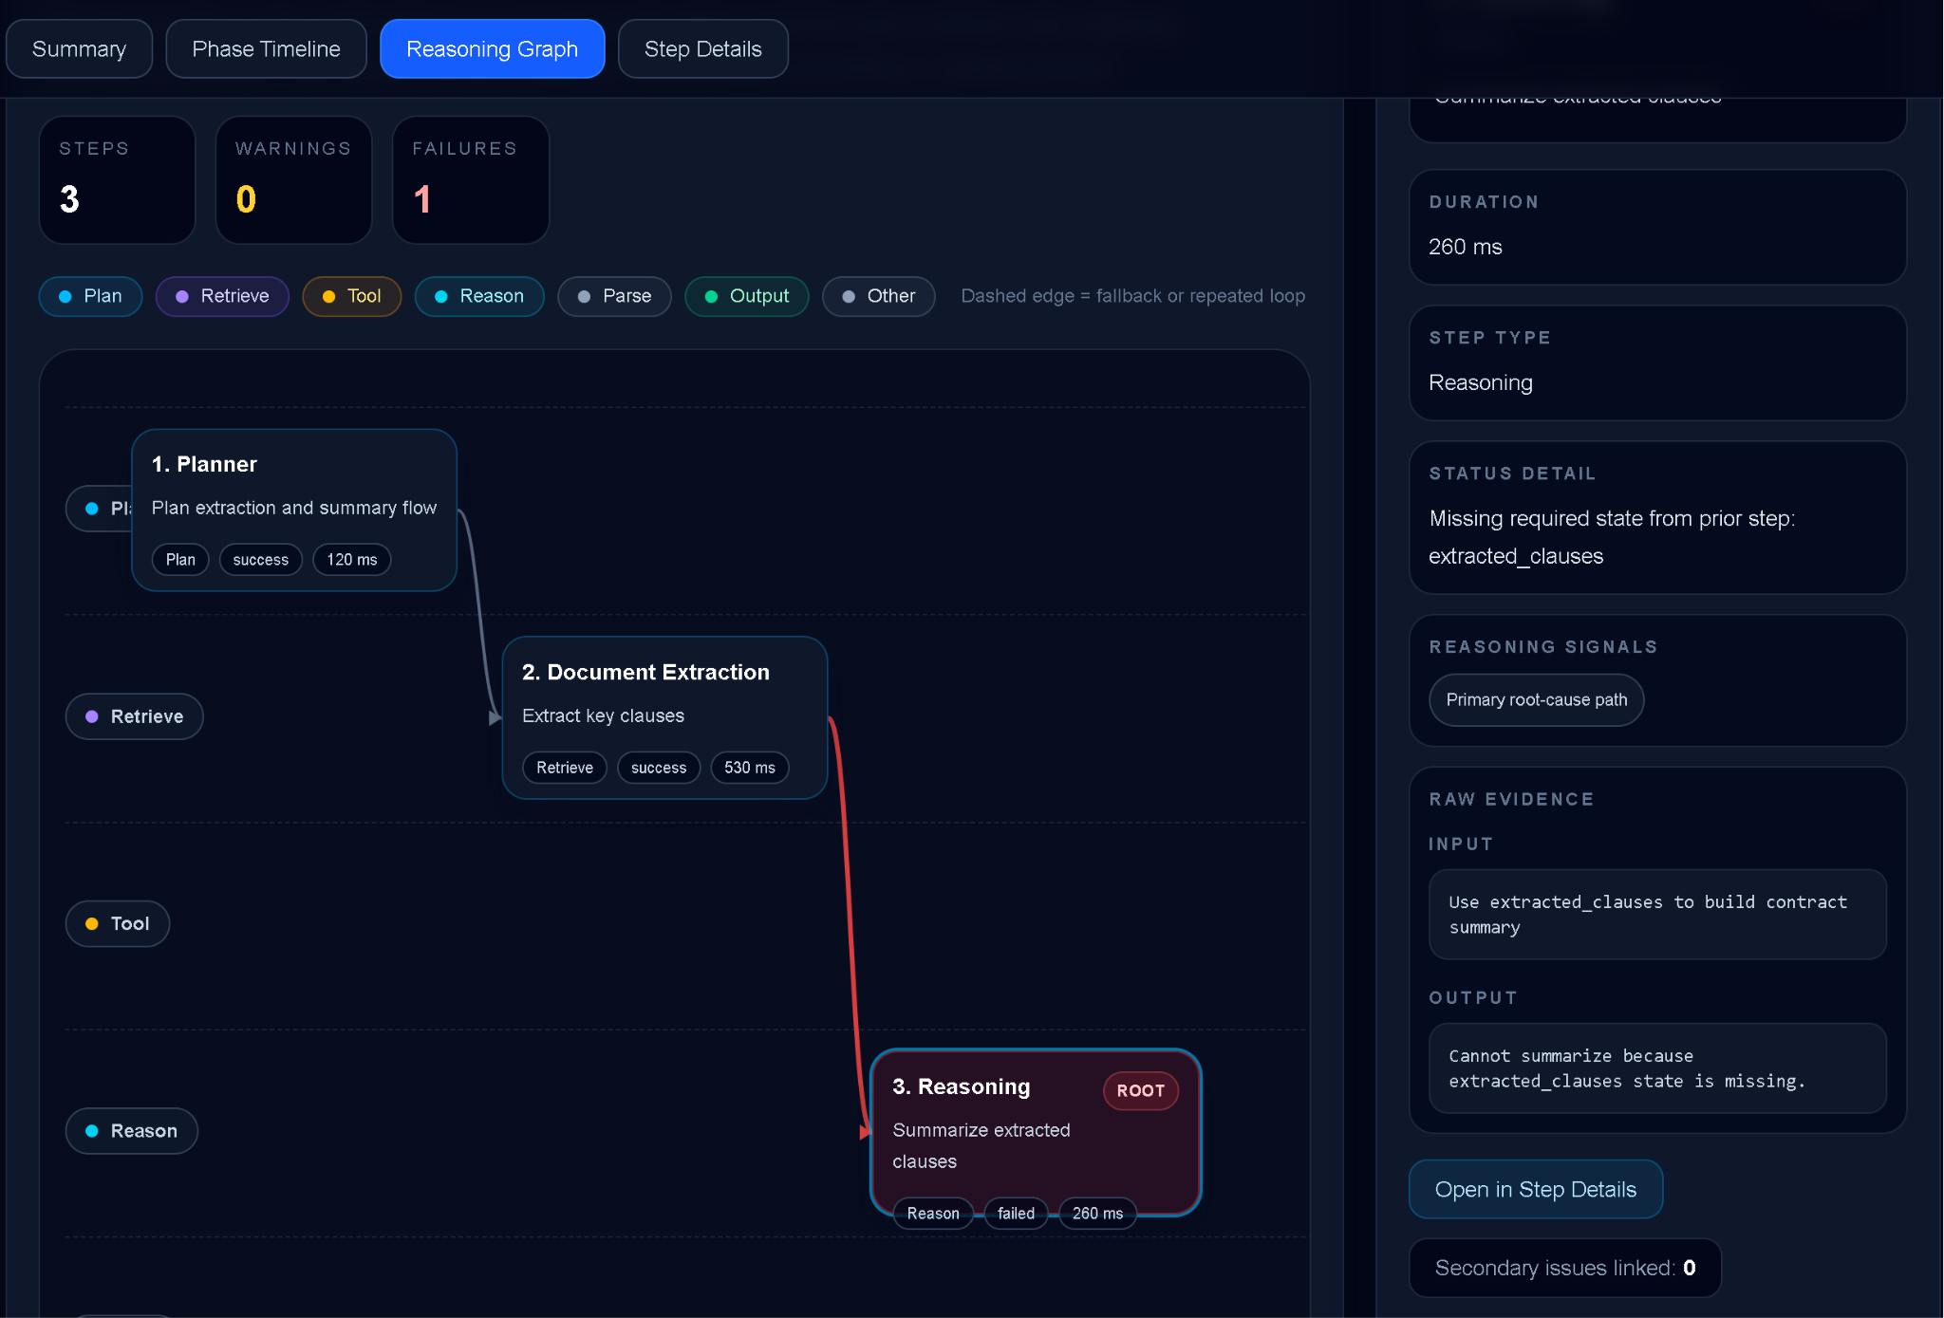Click the raw evidence Input text box
The height and width of the screenshot is (1318, 1944).
1657,915
